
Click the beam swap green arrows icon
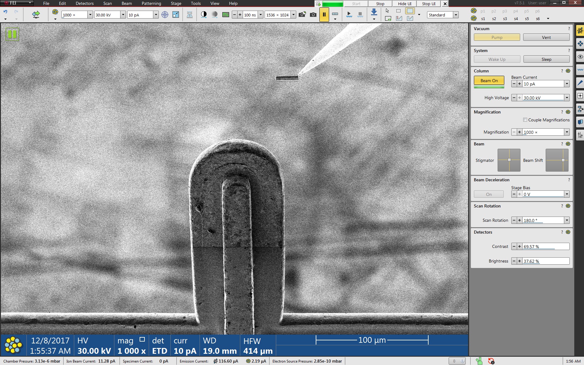[x=36, y=14]
